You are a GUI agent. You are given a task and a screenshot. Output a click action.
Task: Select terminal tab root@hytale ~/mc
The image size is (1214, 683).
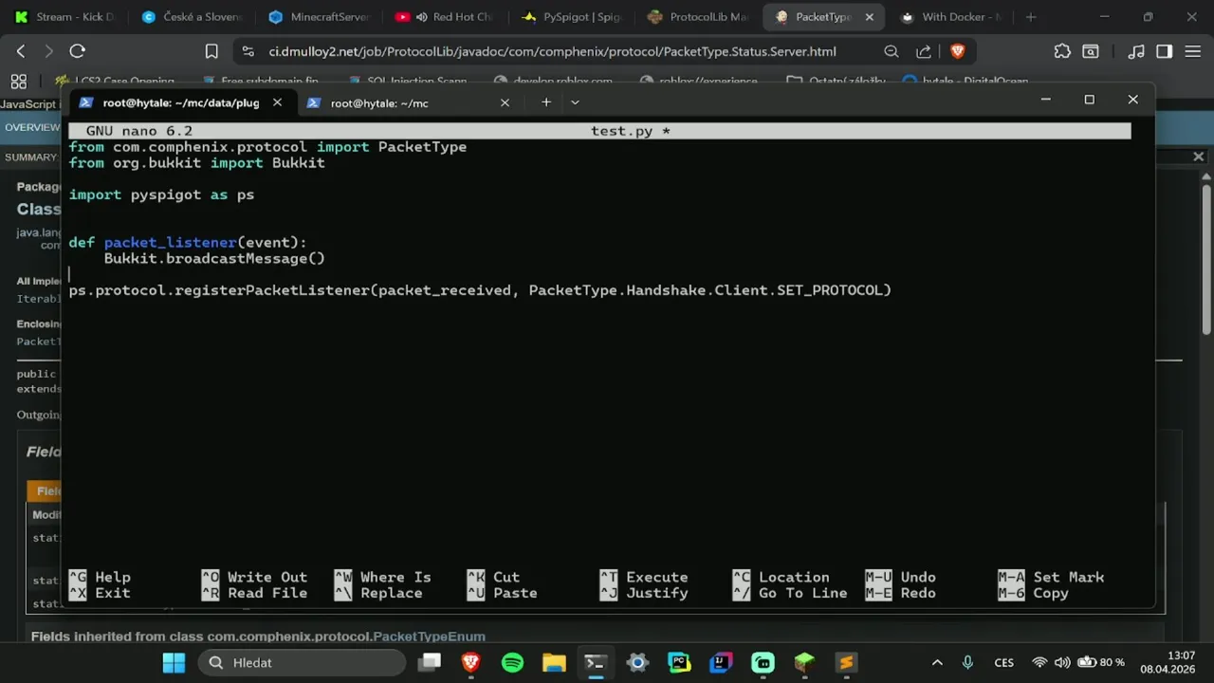tap(379, 102)
